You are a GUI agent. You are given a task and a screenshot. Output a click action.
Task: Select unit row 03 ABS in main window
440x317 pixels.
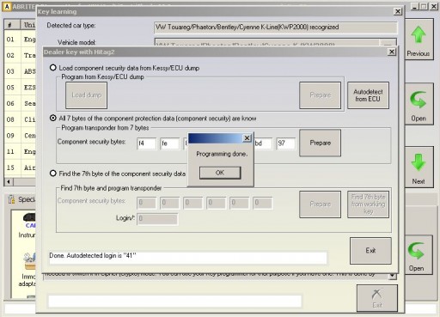point(20,71)
